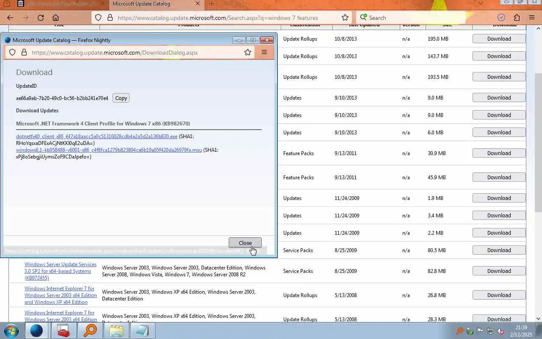Open a new tab with the plus button
542x339 pixels.
click(211, 4)
